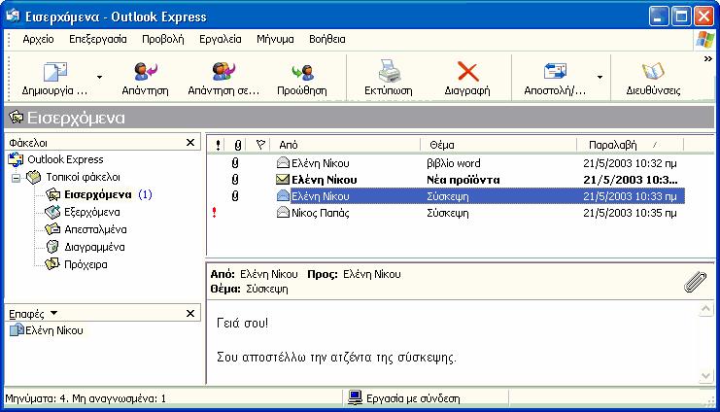Click preview pane scrollbar down arrow
Image resolution: width=720 pixels, height=412 pixels.
705,376
